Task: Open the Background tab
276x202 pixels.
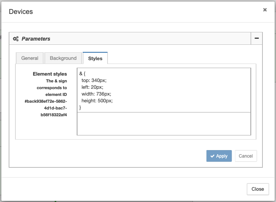Action: point(63,58)
